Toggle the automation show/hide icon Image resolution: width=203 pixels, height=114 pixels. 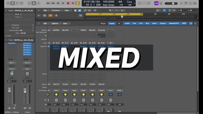(85, 10)
